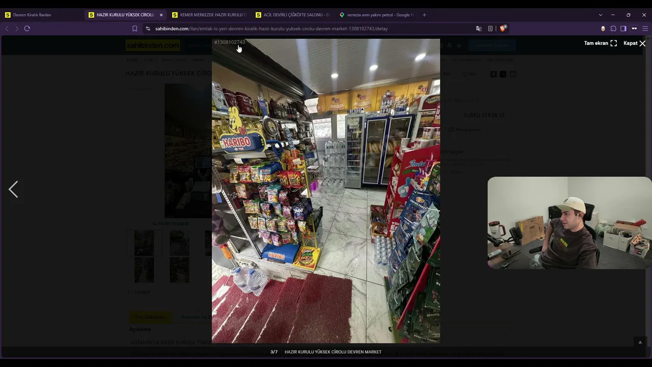652x367 pixels.
Task: Bookmark this page with the bookmark icon
Action: click(x=134, y=29)
